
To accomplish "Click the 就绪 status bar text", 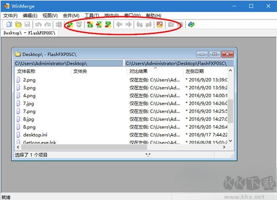I will (x=6, y=197).
